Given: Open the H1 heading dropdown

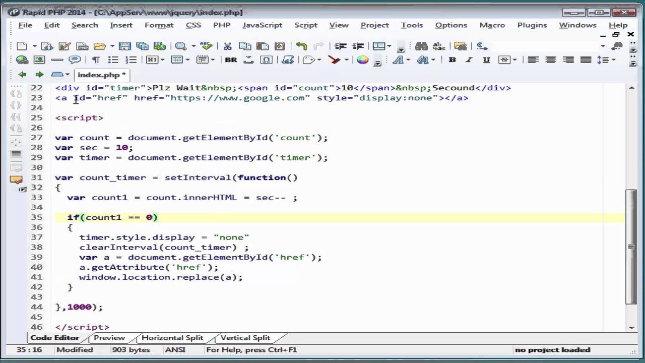Looking at the screenshot, I should click(162, 60).
